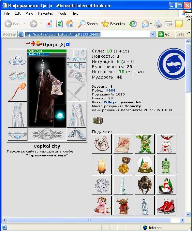192x231 pixels.
Task: Click the horizontal scrollbar thumb
Action: point(89,220)
